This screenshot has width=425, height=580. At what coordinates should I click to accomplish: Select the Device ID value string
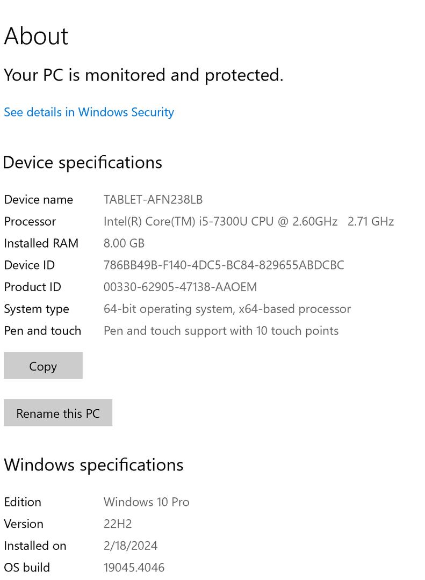(x=224, y=265)
